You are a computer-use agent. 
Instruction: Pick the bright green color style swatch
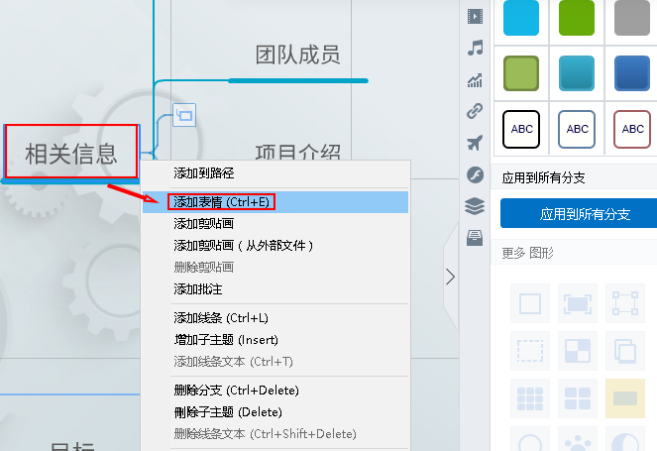[x=577, y=17]
